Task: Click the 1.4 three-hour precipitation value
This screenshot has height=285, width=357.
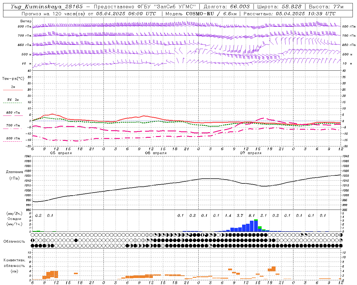Action: [x=228, y=216]
